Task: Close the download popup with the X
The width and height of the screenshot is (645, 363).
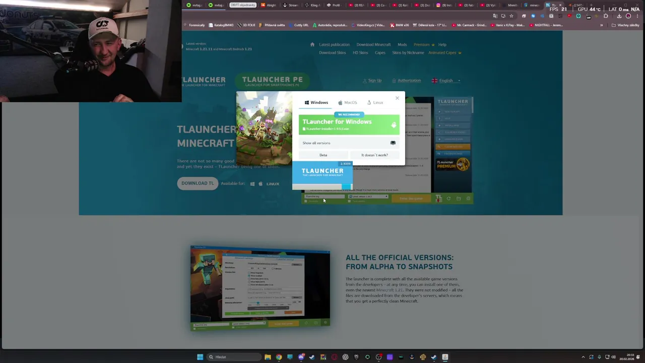Action: (x=397, y=98)
